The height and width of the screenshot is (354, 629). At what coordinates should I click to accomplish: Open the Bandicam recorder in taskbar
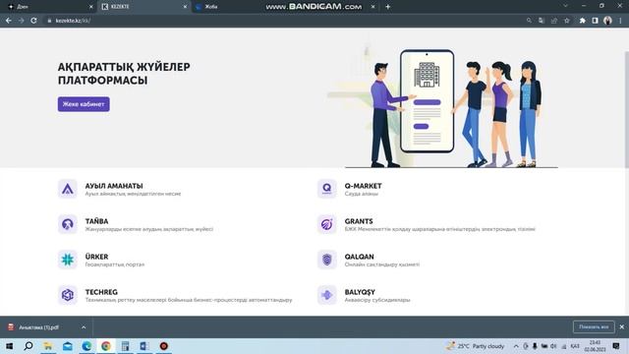164,345
